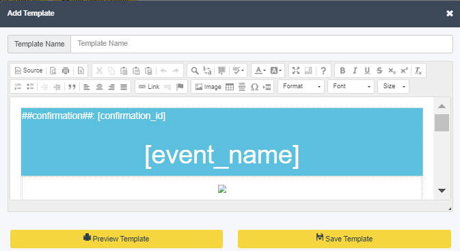Click the Preview document icon

click(x=53, y=70)
